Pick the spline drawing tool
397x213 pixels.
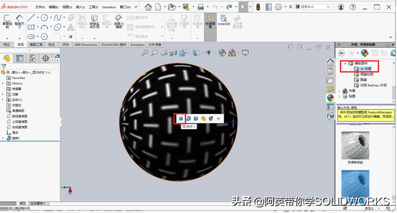coord(58,18)
